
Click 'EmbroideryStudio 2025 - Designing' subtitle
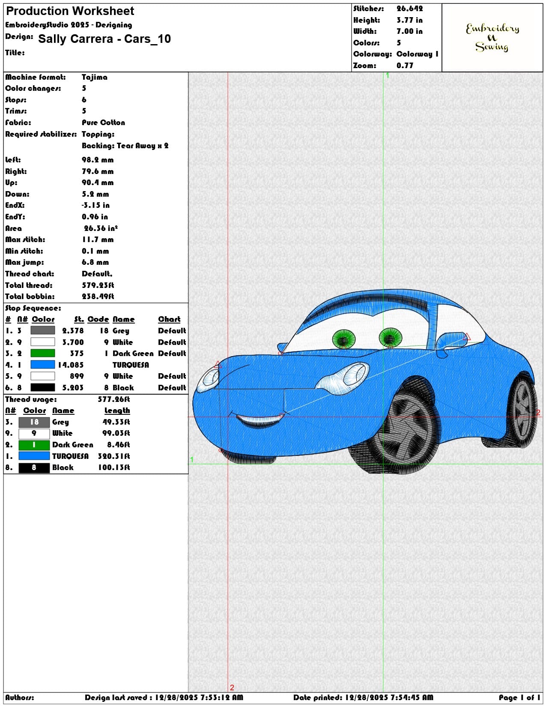pos(69,25)
